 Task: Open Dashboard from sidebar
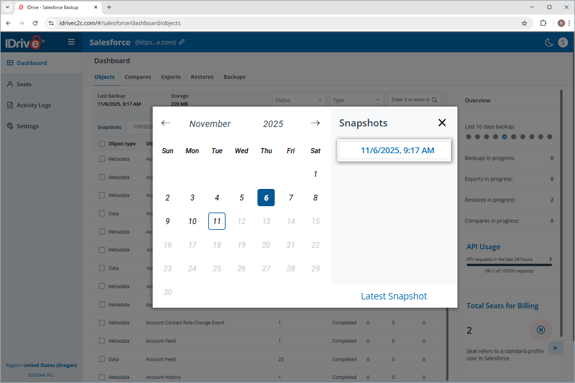tap(31, 63)
